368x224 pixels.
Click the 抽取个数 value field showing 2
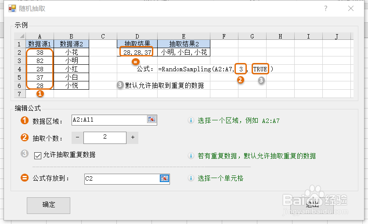click(105, 137)
